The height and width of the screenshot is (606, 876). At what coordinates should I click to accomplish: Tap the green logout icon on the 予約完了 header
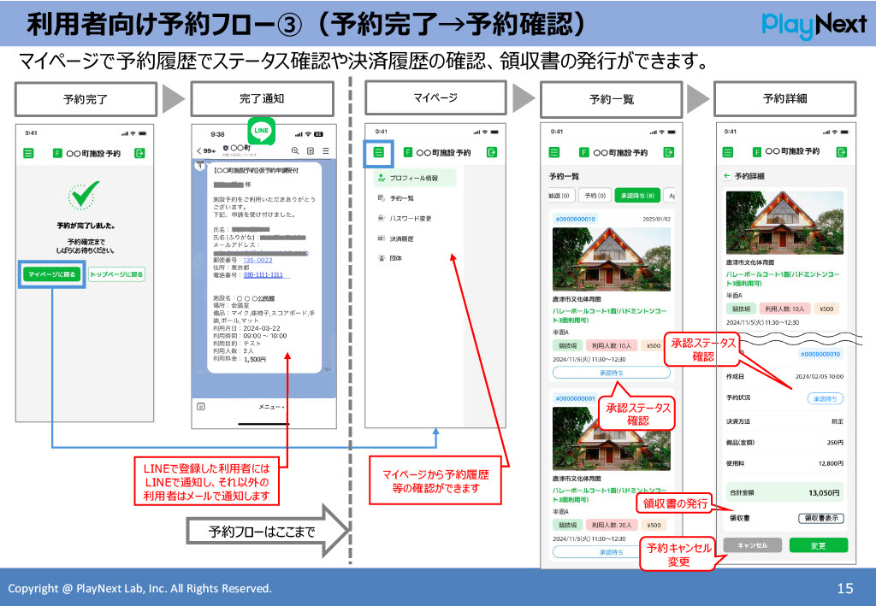(139, 153)
